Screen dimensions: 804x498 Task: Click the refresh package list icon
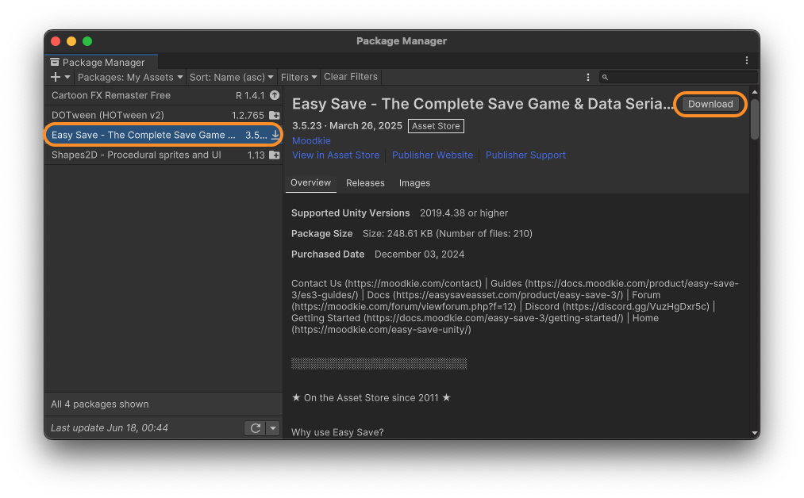pos(255,427)
